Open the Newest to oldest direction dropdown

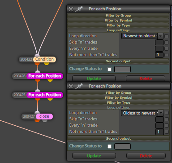142,36
